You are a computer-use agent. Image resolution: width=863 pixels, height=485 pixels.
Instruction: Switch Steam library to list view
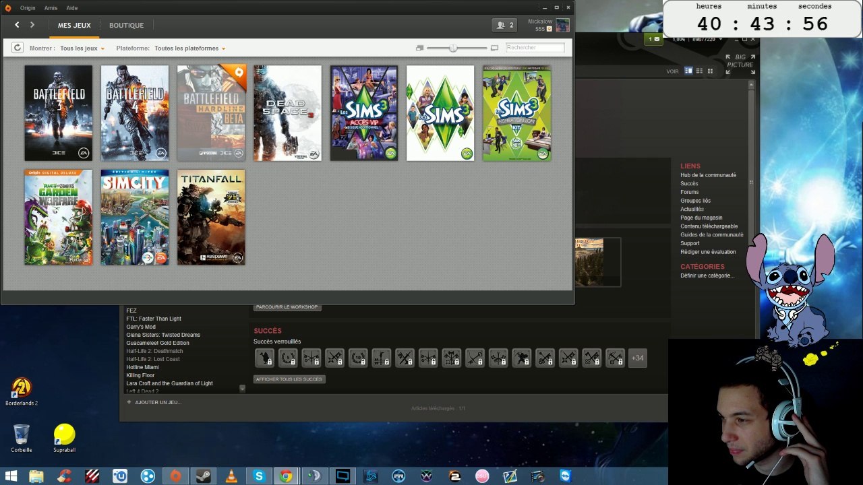(699, 71)
